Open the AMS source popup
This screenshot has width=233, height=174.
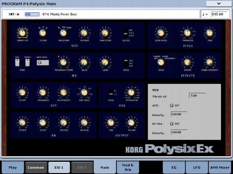coord(172,105)
